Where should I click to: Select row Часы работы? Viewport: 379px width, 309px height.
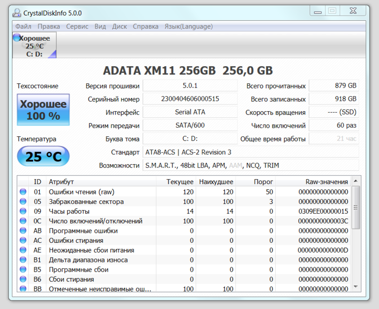tap(184, 211)
